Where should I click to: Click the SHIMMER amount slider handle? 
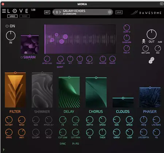tap(42, 73)
